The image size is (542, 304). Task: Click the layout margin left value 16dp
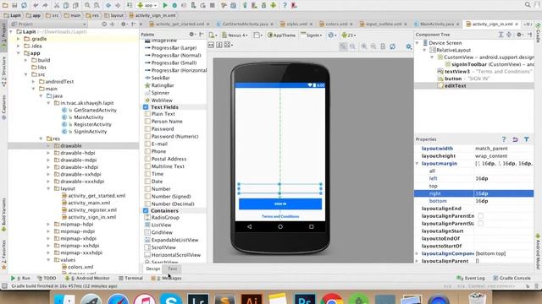(504, 178)
